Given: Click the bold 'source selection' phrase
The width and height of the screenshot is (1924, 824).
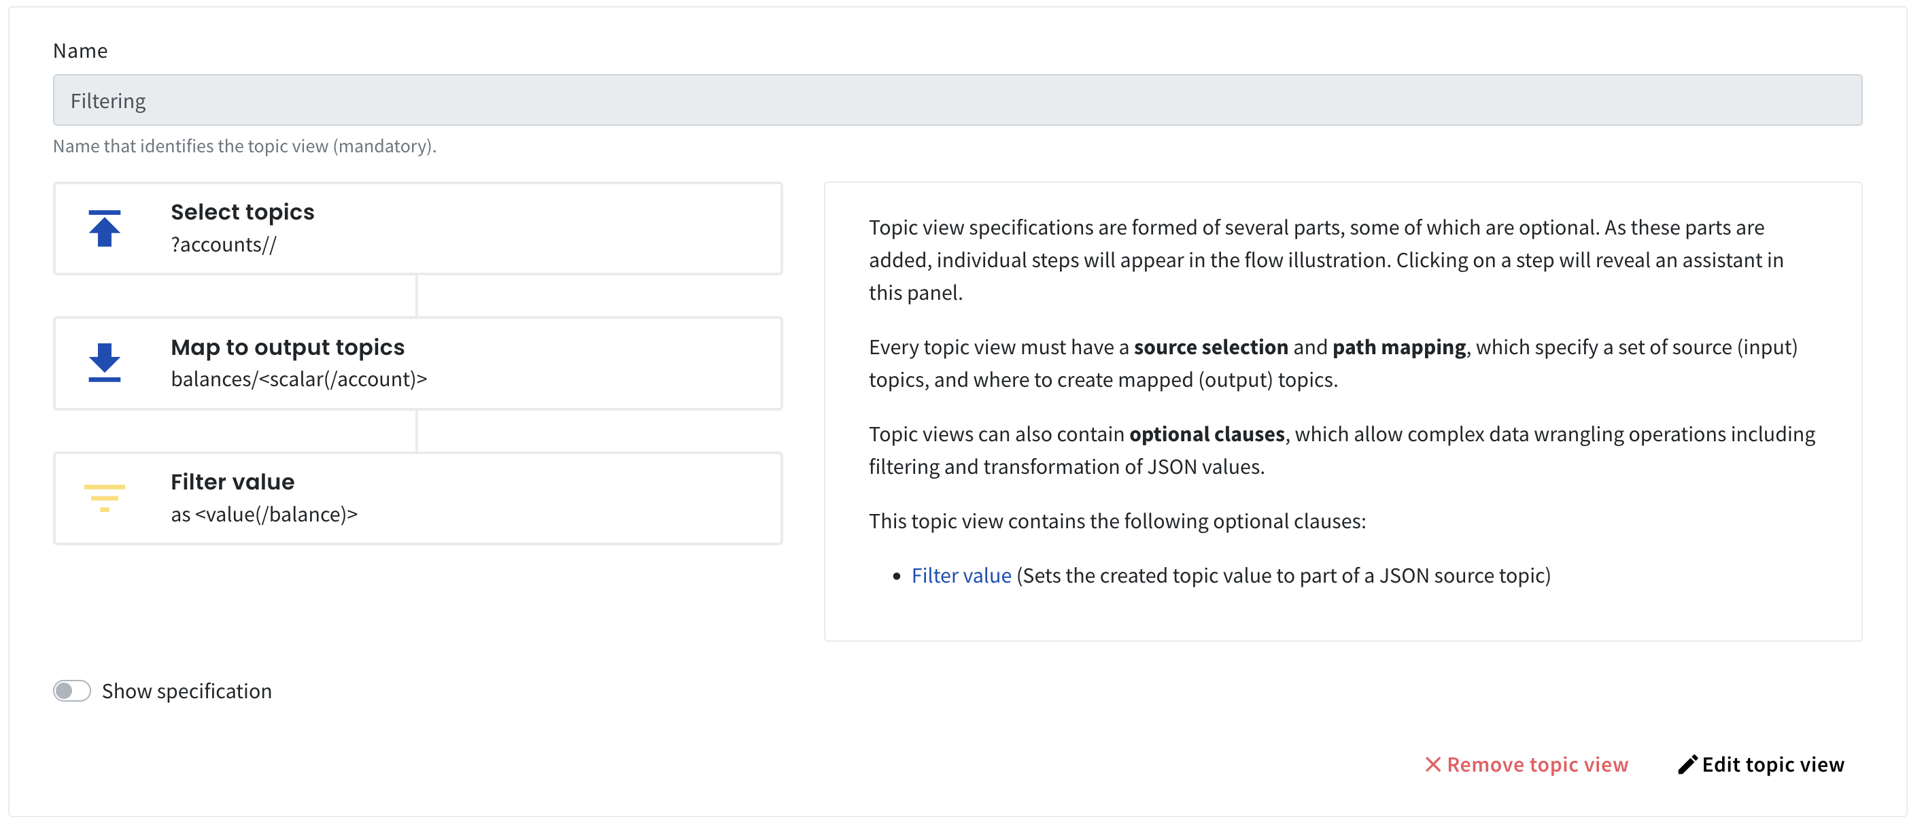Looking at the screenshot, I should [x=1211, y=347].
